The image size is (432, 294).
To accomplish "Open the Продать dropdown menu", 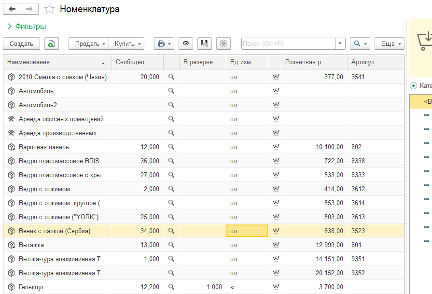I will coord(89,43).
